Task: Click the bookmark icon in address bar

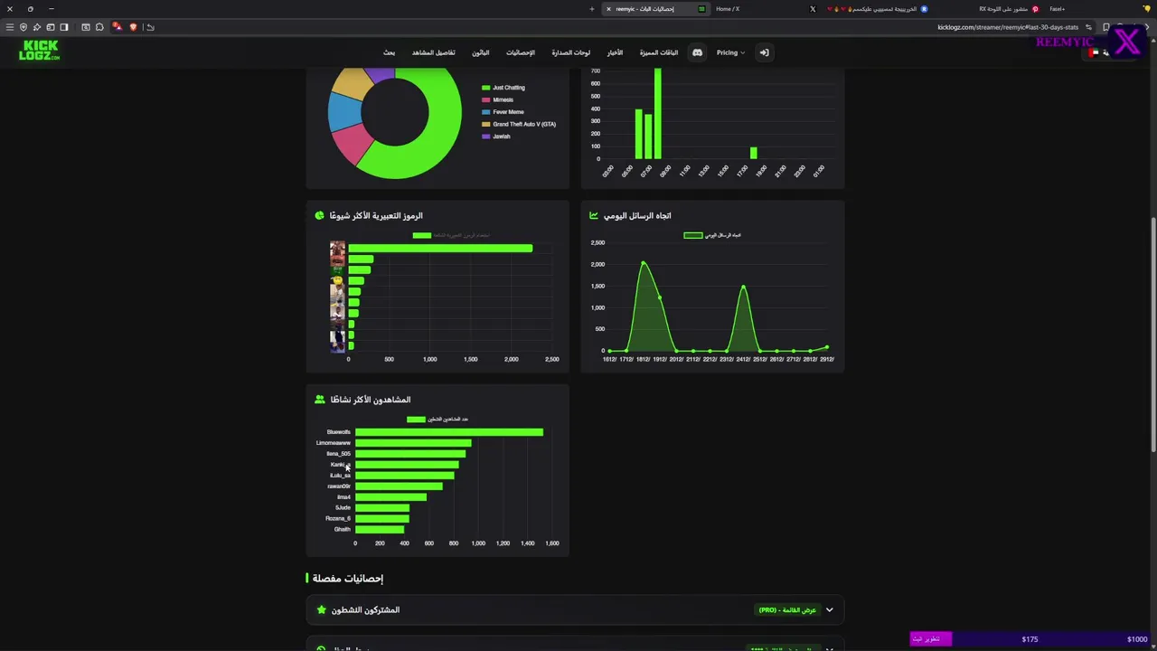Action: [x=1105, y=27]
